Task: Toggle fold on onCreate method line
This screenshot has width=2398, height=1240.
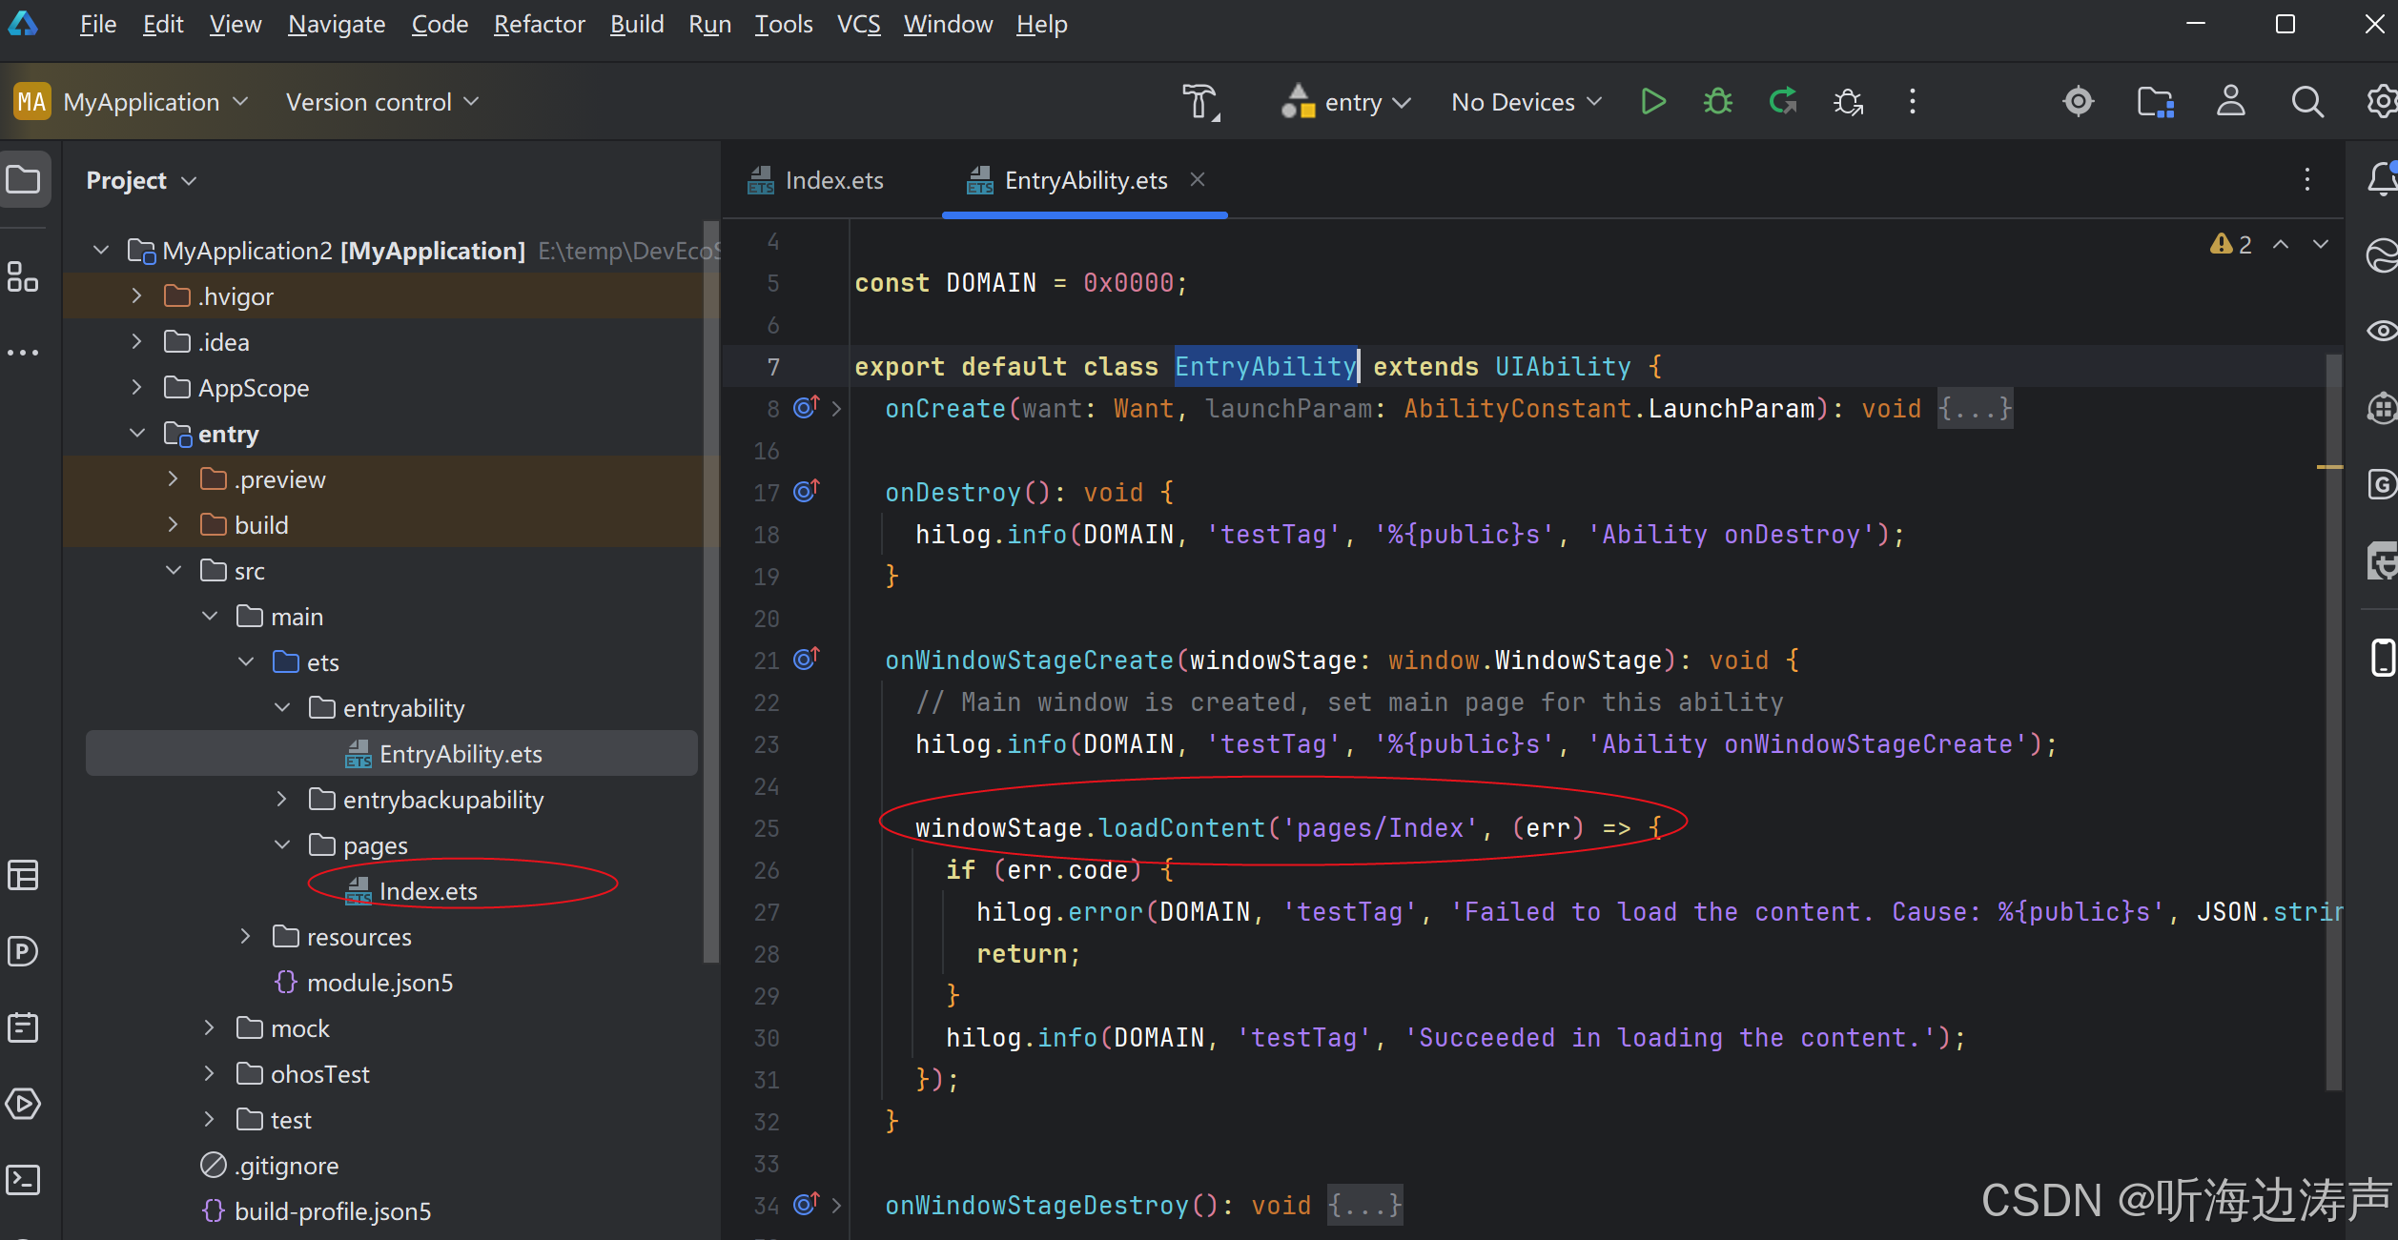Action: (x=836, y=409)
